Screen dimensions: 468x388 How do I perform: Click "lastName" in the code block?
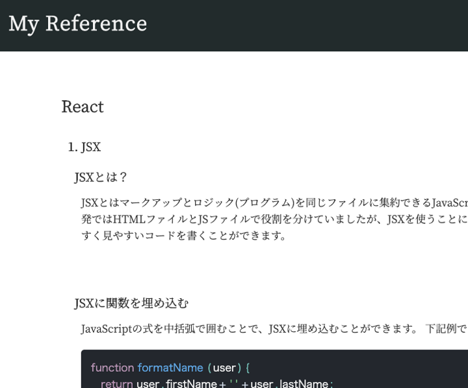304,383
